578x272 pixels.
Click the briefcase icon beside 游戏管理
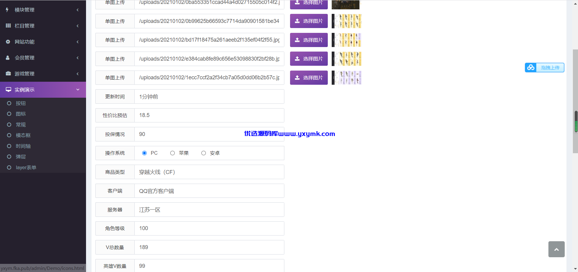pyautogui.click(x=8, y=74)
